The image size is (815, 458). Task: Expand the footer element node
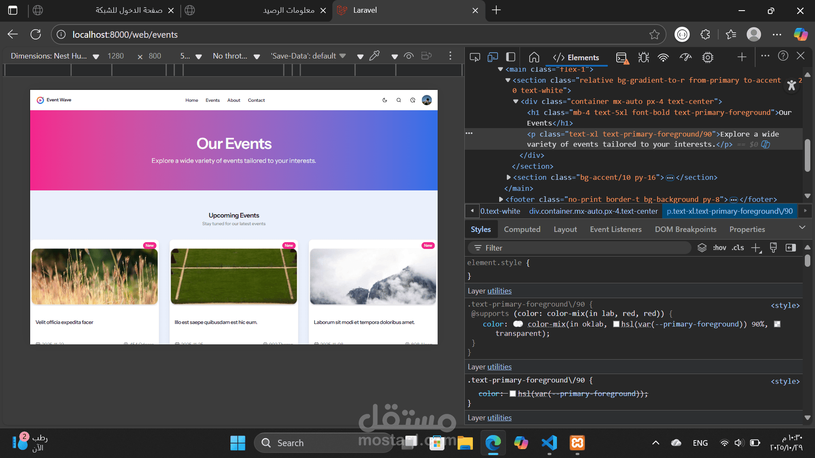pyautogui.click(x=501, y=199)
